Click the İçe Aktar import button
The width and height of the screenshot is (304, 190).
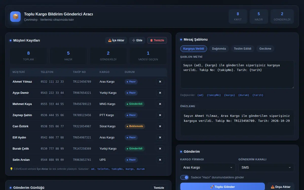(x=116, y=40)
